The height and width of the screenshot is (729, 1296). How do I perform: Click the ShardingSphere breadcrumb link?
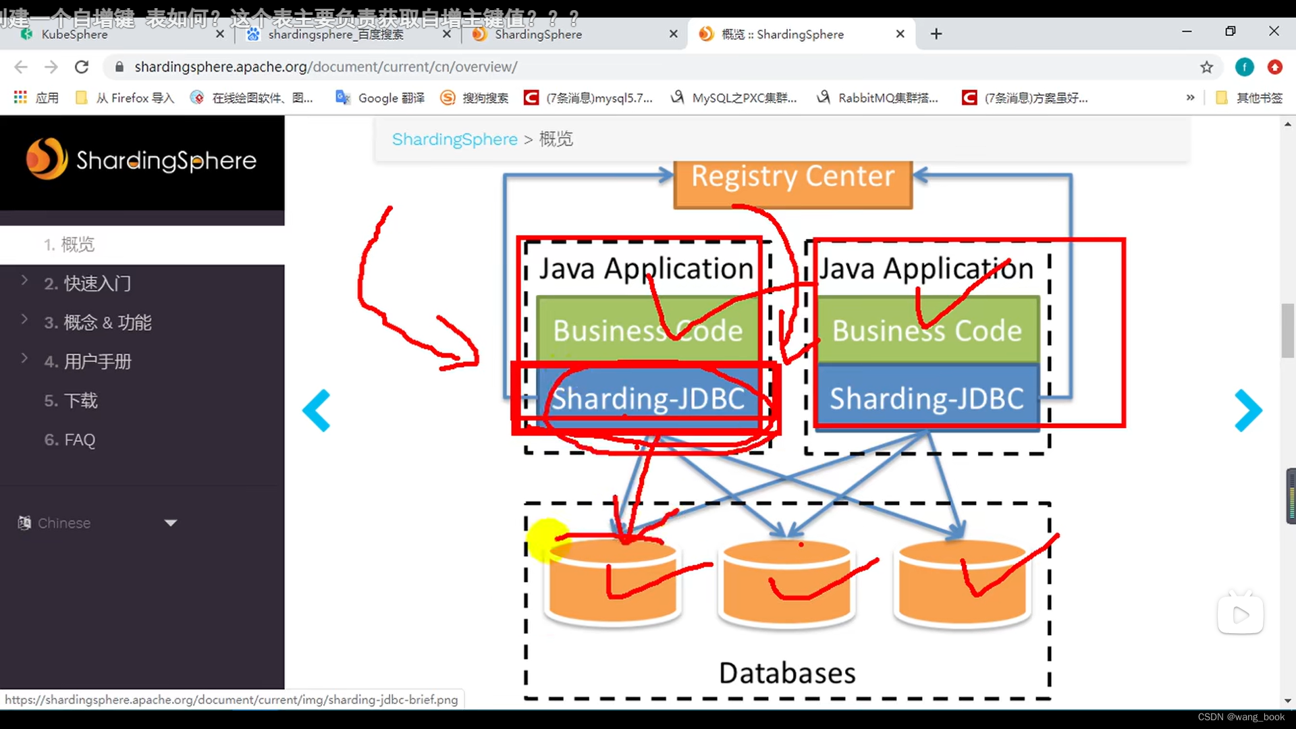(454, 139)
